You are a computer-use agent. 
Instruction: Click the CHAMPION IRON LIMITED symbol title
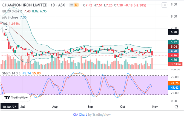point(25,5)
